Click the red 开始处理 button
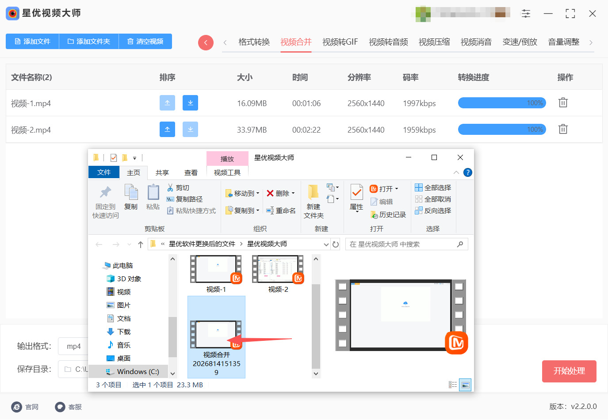This screenshot has width=608, height=420. (x=569, y=371)
